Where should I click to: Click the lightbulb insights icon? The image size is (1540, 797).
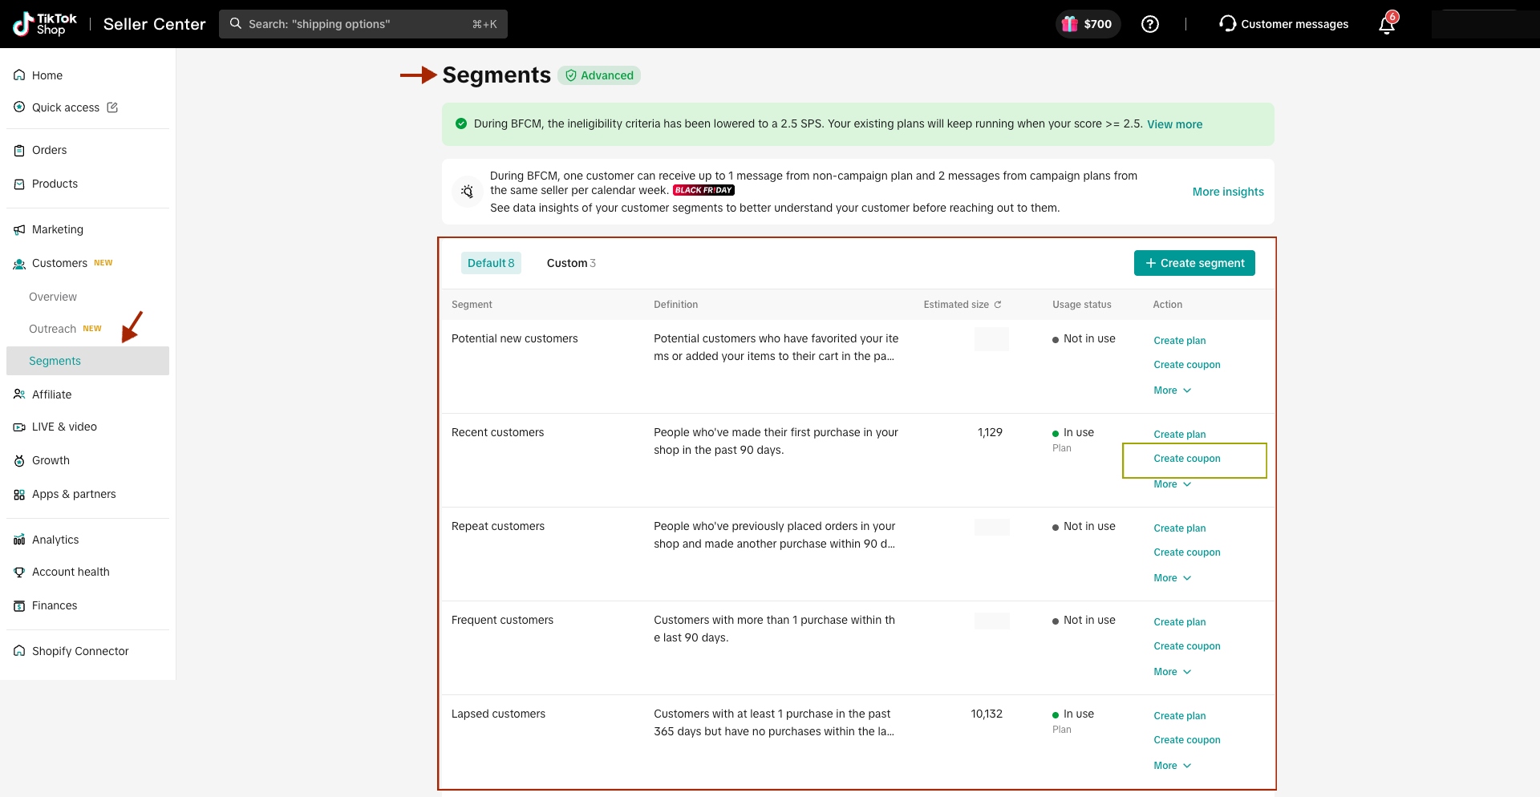pos(467,192)
